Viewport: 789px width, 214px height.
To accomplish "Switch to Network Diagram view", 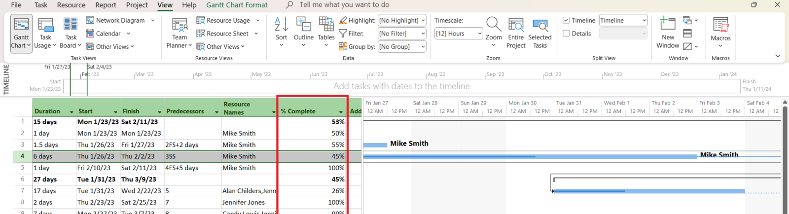I will point(120,20).
